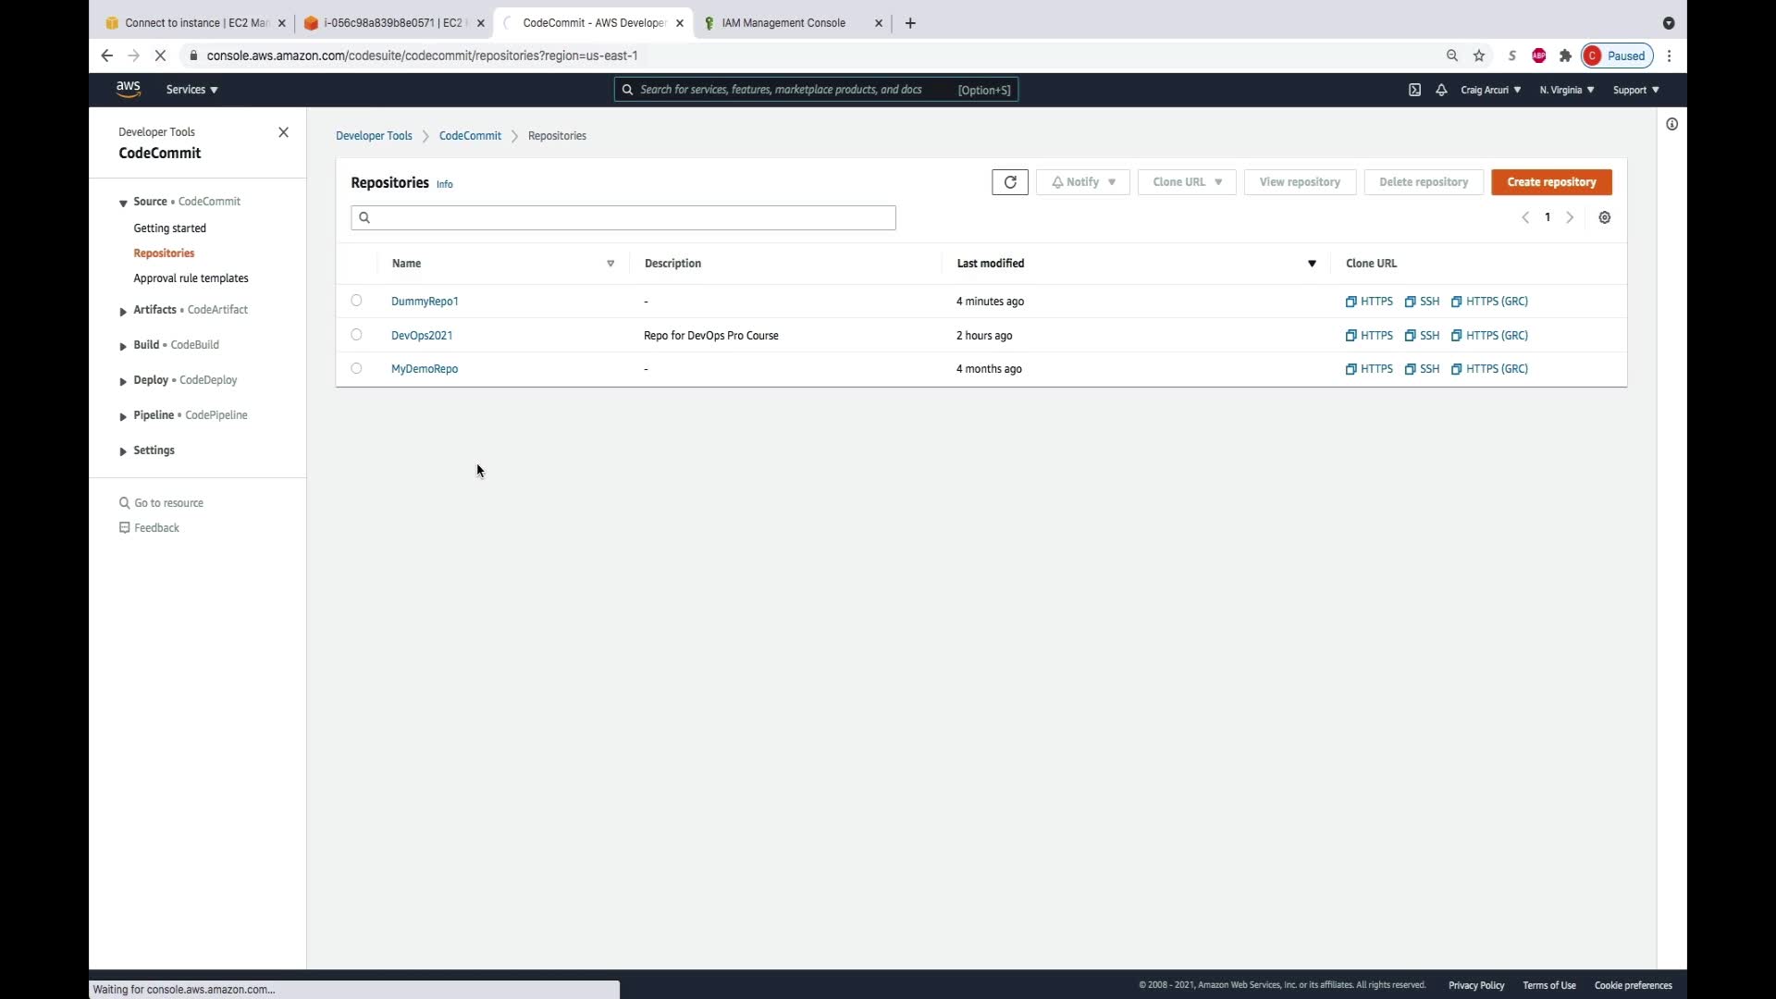Open AWS CloudShell icon in header
1776x999 pixels.
point(1414,90)
